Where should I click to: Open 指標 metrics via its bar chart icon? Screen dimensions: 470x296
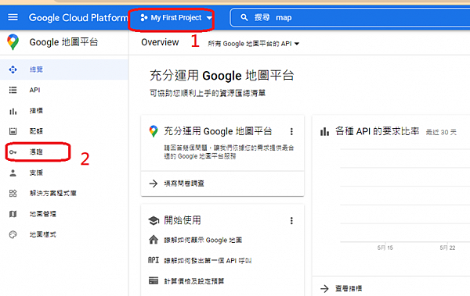click(13, 111)
